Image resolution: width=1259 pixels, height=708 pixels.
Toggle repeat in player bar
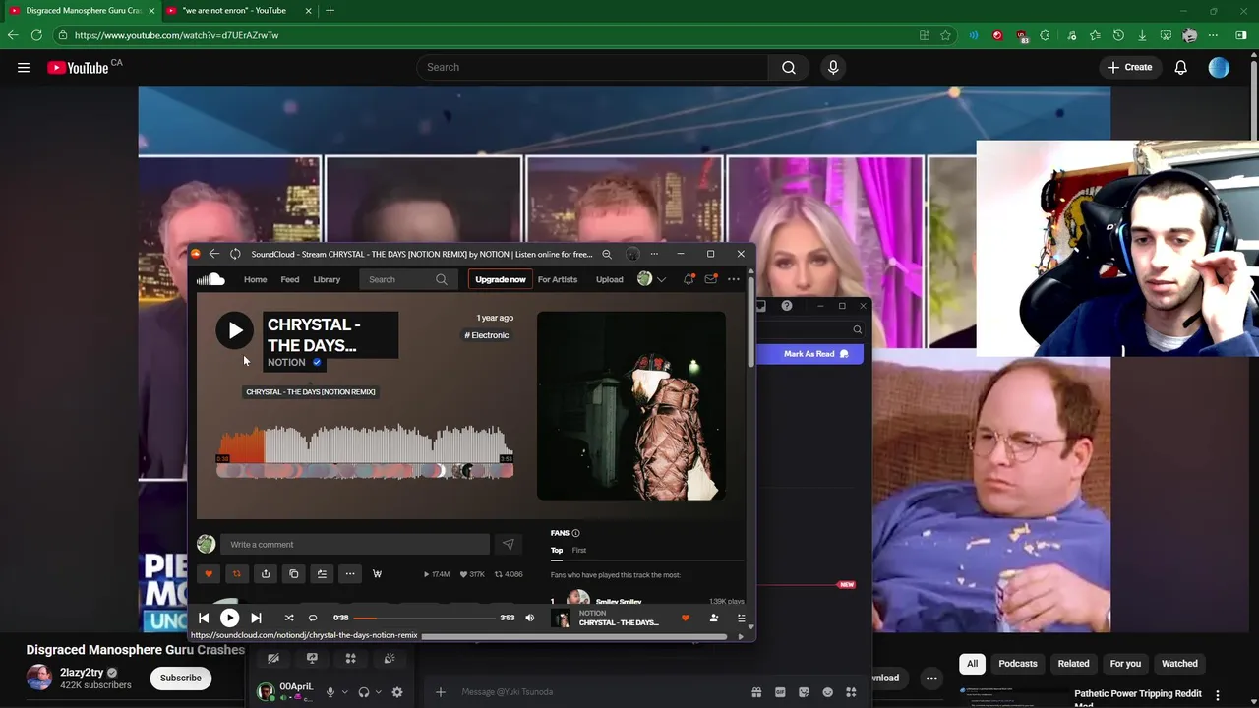click(313, 618)
